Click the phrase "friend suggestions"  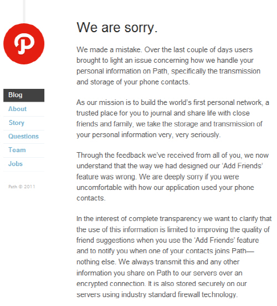click(x=105, y=240)
